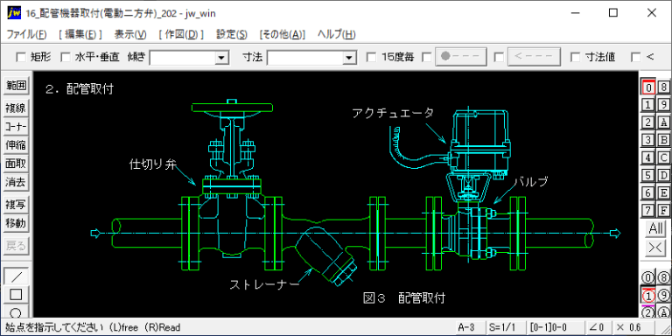672x336 pixels.
Task: Activate layer 8 button
Action: (663, 87)
